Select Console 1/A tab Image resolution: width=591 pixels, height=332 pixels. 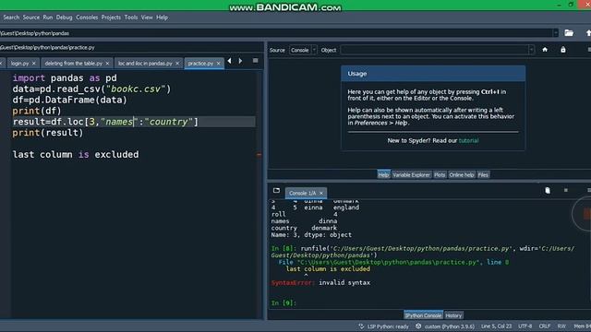pos(303,193)
